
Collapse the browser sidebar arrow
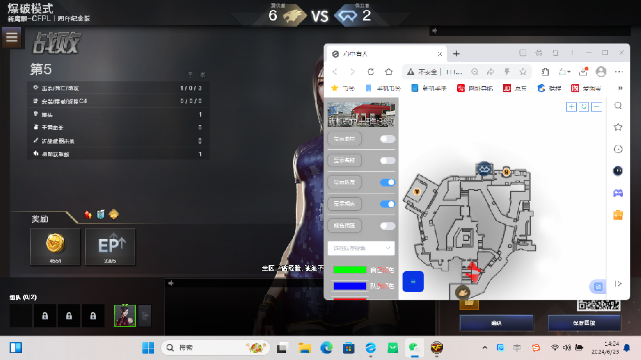pos(618,284)
